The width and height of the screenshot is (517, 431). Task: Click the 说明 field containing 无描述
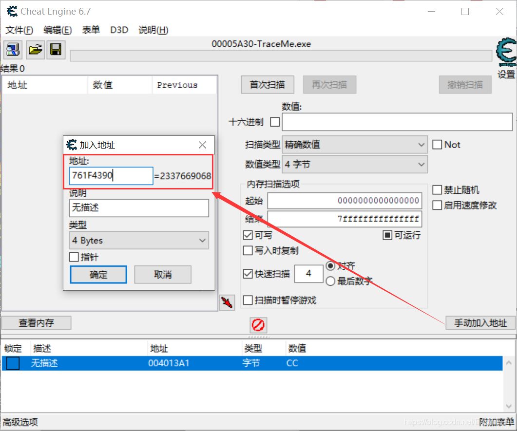(139, 208)
